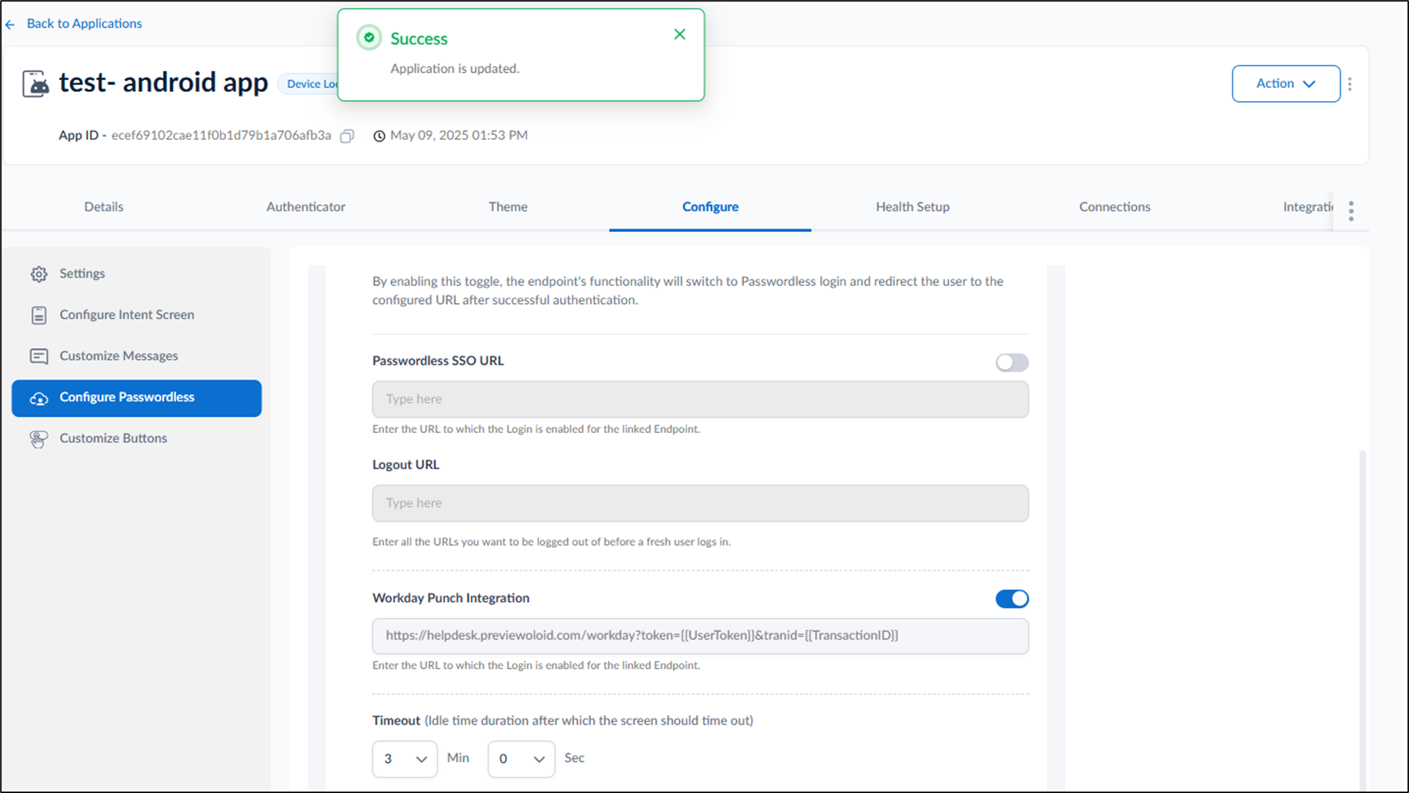Viewport: 1409px width, 793px height.
Task: Click the Settings gear icon
Action: tap(39, 273)
